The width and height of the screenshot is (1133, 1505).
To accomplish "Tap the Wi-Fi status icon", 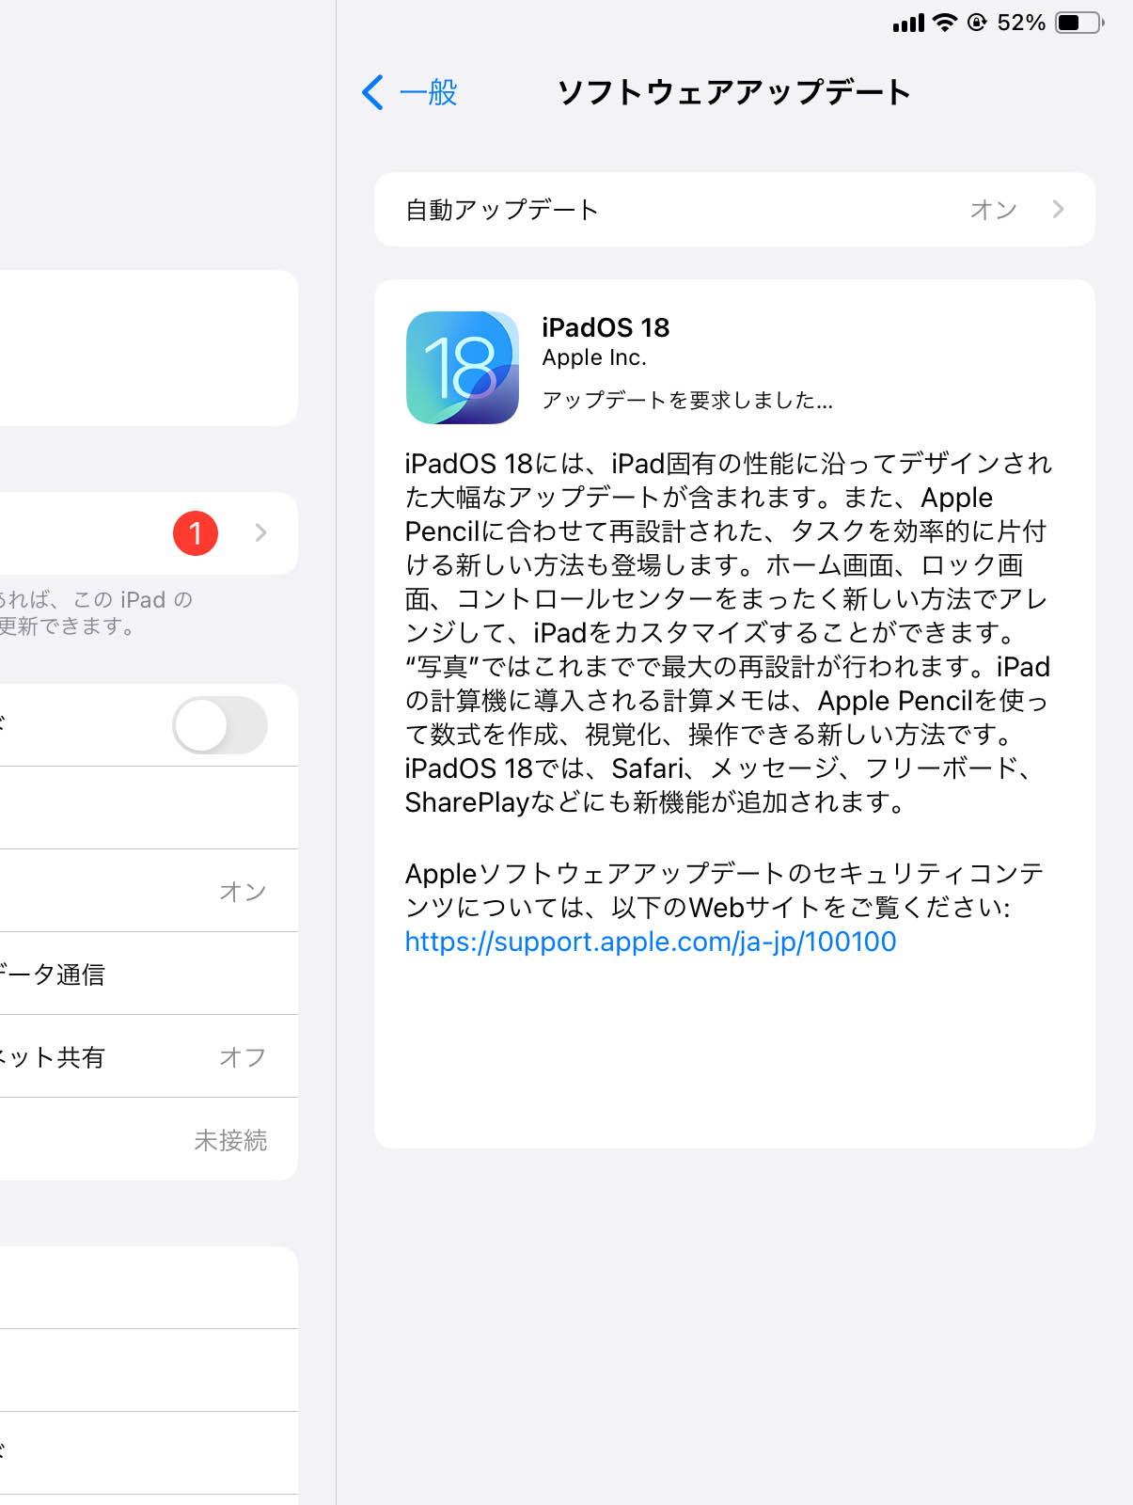I will click(x=944, y=23).
